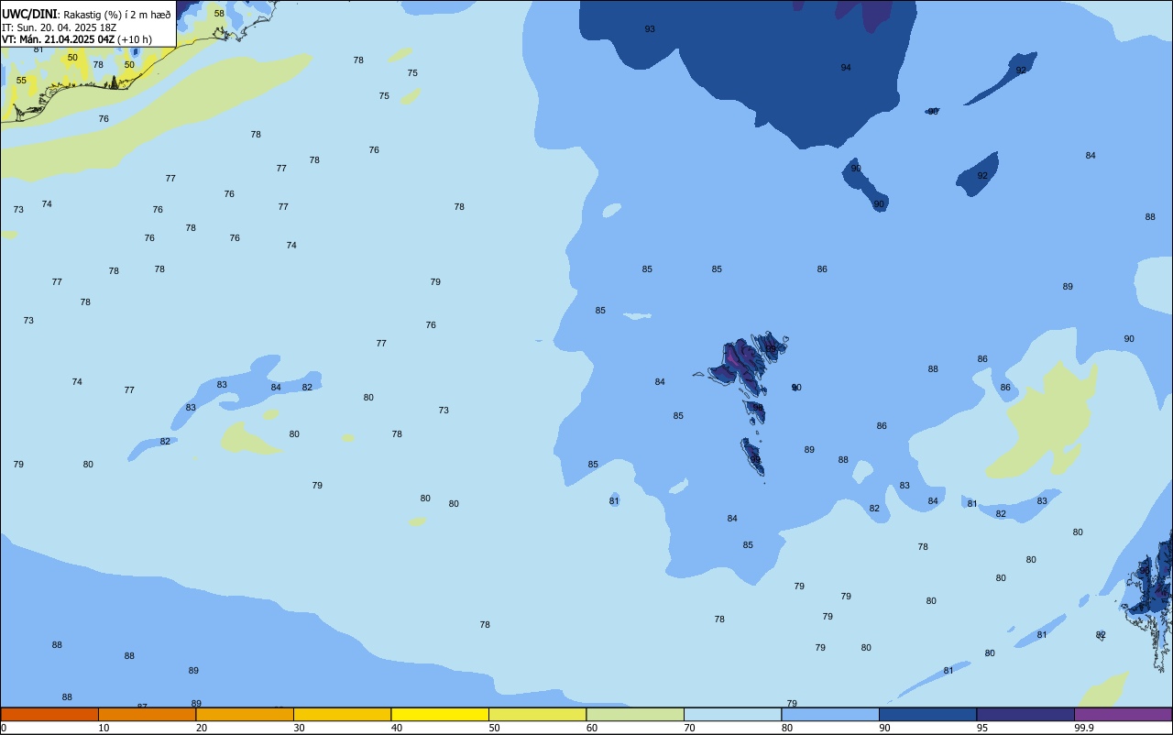The image size is (1173, 735).
Task: Click the 60–70 pale green legend swatch
Action: coord(635,714)
